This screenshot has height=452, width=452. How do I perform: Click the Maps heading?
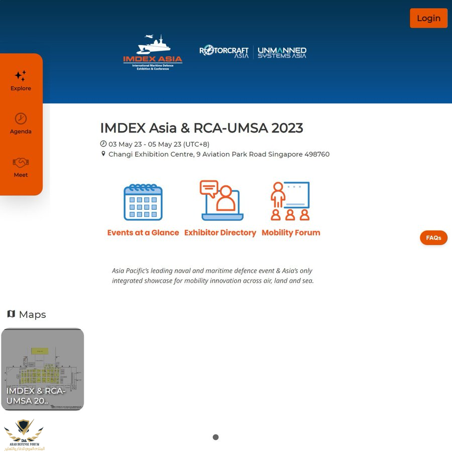tap(32, 314)
